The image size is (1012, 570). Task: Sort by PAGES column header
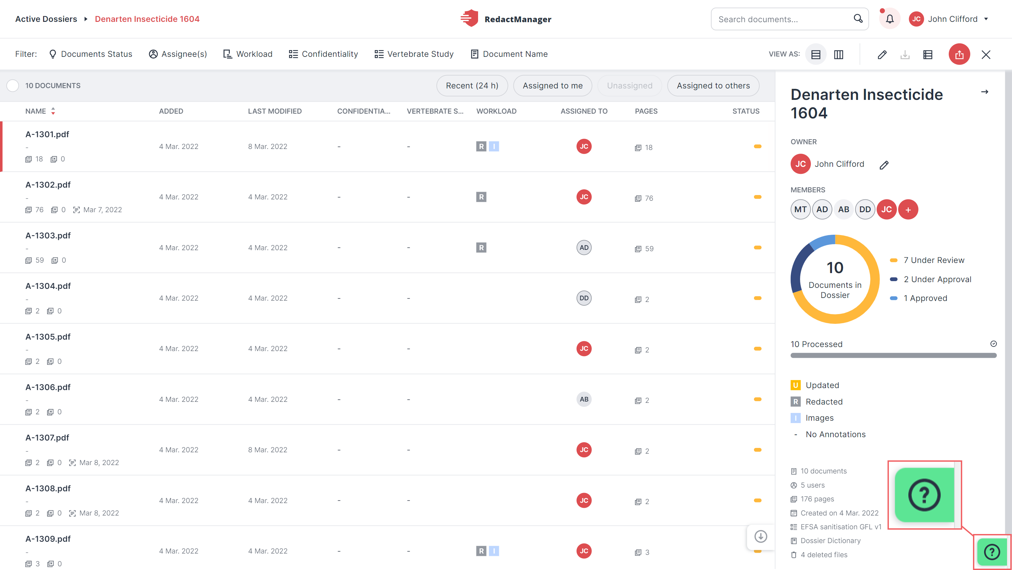[x=646, y=111]
